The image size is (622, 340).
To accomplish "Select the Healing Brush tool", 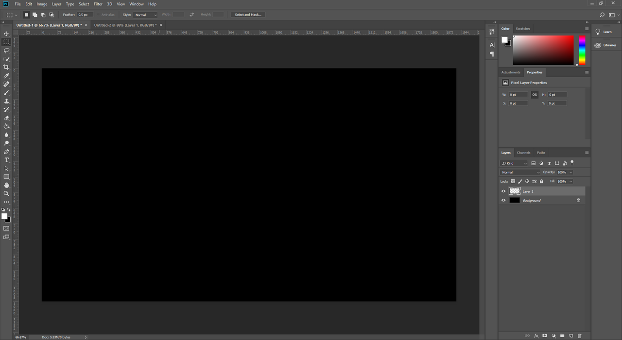I will (6, 84).
